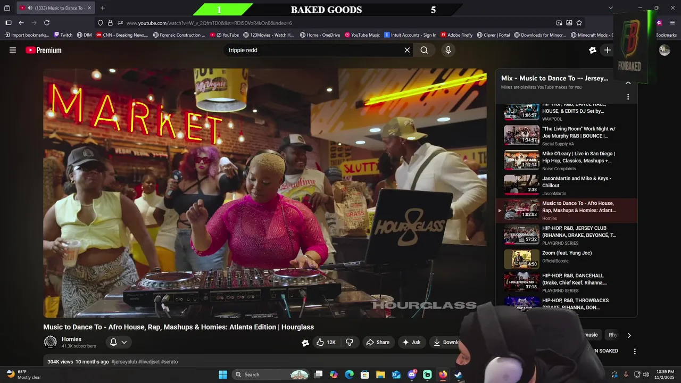This screenshot has width=681, height=383.
Task: Open three-dot menu under the chips
Action: (634, 351)
